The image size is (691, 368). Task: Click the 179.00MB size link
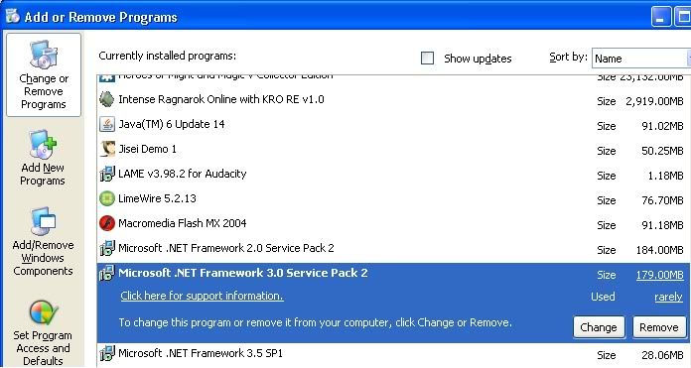[x=659, y=275]
